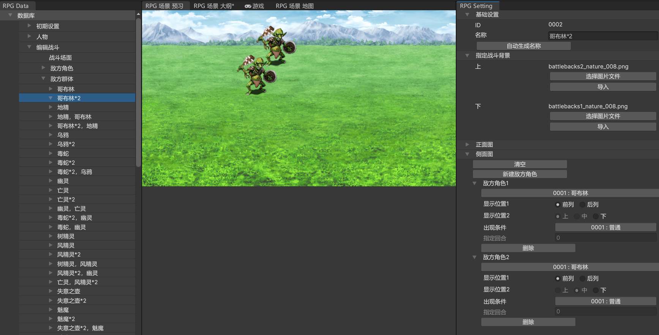The image size is (659, 335).
Task: Expand the 正面图 section
Action: point(467,145)
